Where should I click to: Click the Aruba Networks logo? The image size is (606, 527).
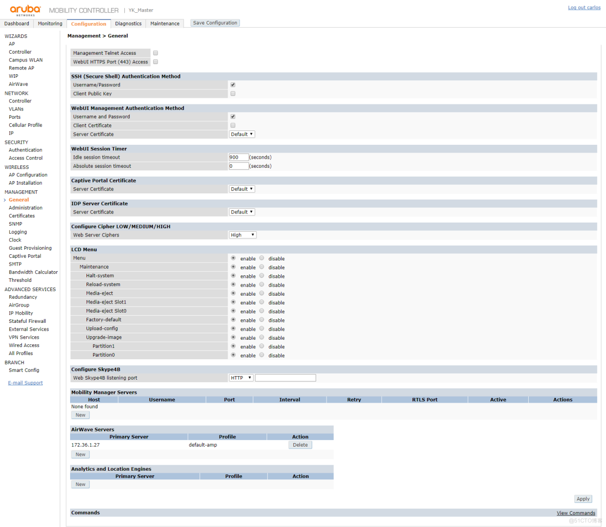[25, 10]
